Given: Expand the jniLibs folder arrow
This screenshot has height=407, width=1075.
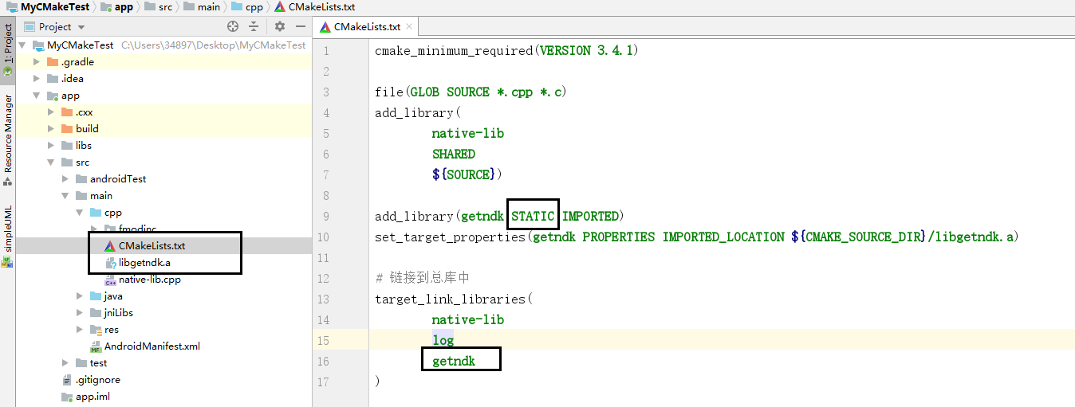Looking at the screenshot, I should tap(80, 313).
